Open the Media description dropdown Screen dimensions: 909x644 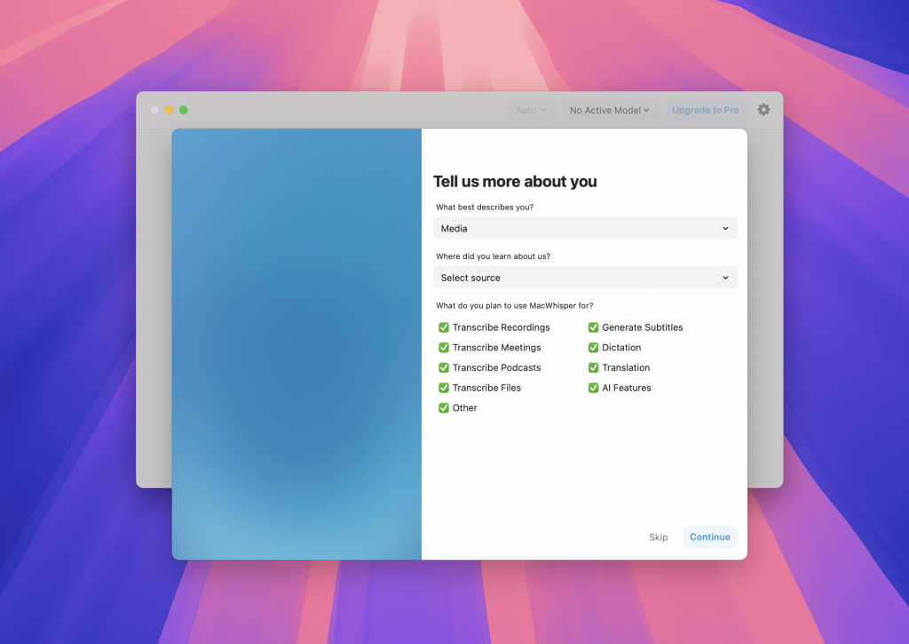click(x=585, y=228)
